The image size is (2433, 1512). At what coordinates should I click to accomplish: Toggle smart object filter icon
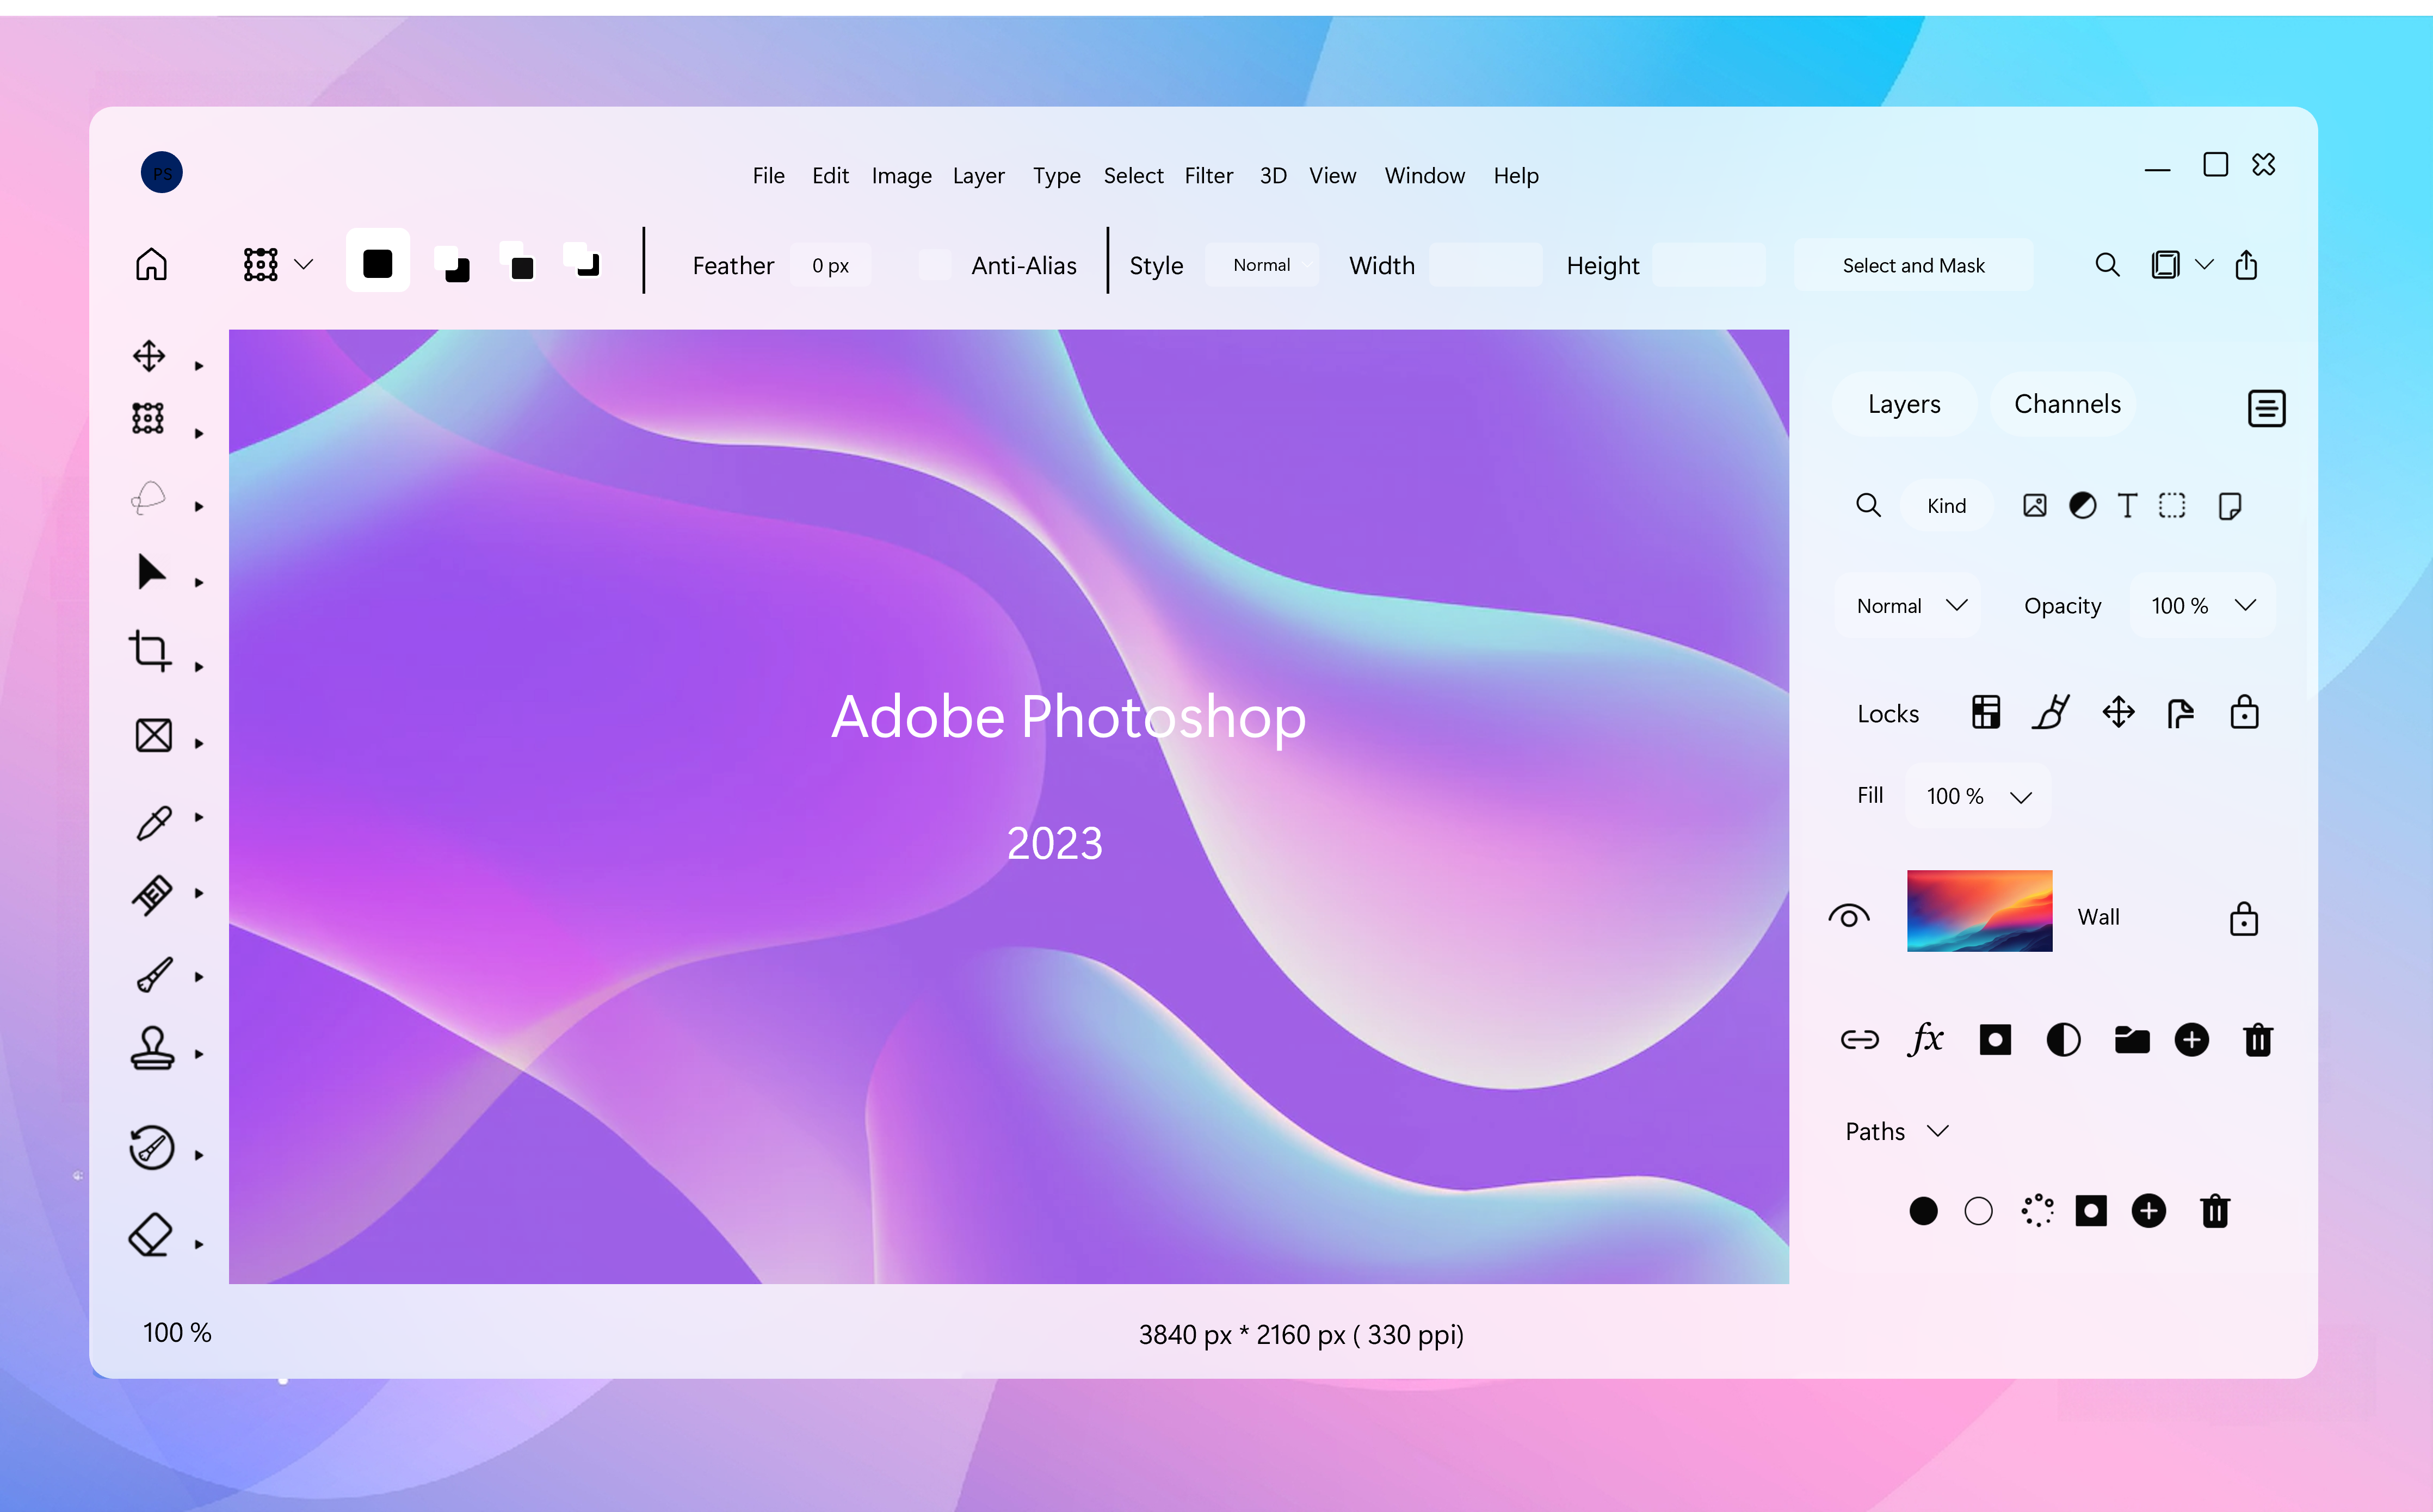coord(2229,506)
